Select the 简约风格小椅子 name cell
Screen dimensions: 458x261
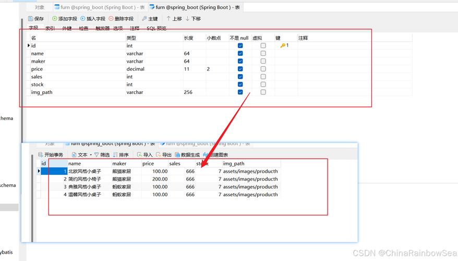pyautogui.click(x=89, y=179)
